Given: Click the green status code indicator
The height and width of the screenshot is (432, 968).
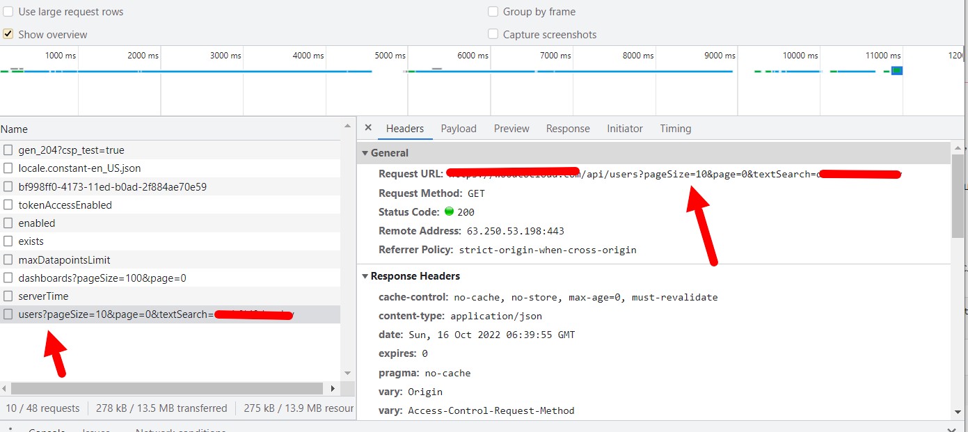Looking at the screenshot, I should [449, 211].
